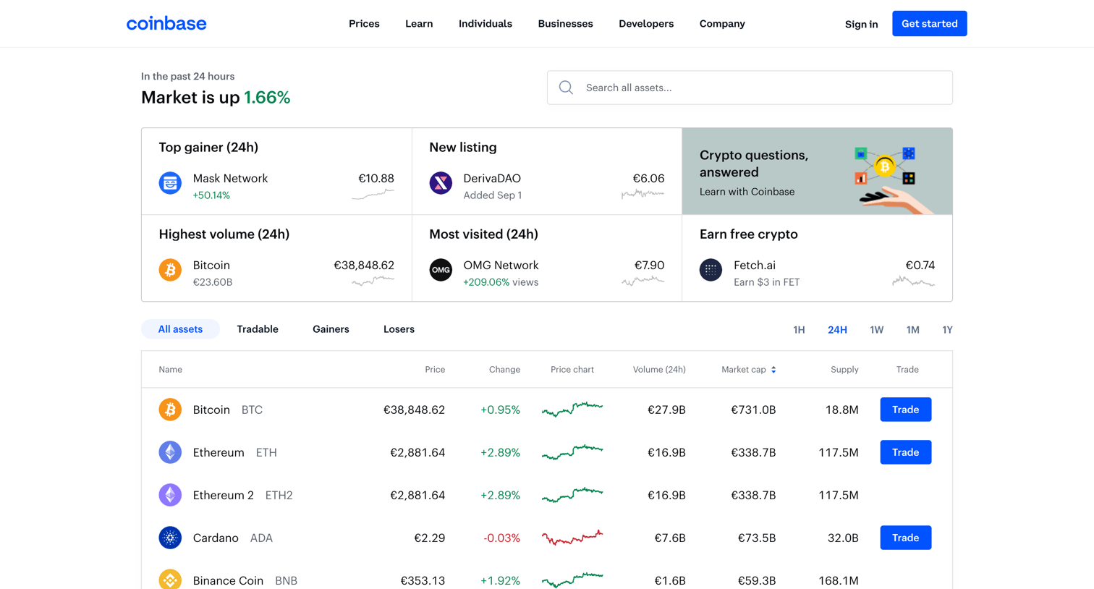This screenshot has width=1094, height=589.
Task: Open the Developers menu
Action: [x=646, y=24]
